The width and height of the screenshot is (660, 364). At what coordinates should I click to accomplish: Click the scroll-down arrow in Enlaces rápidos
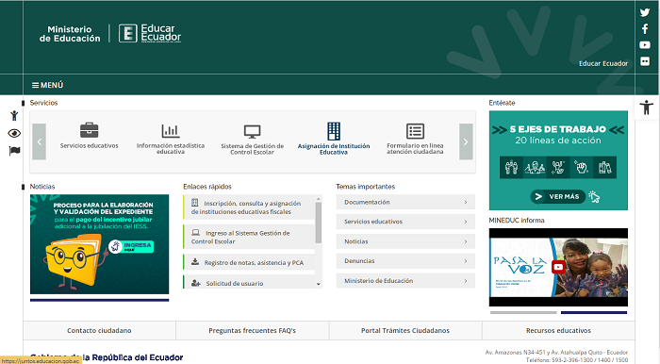[319, 285]
